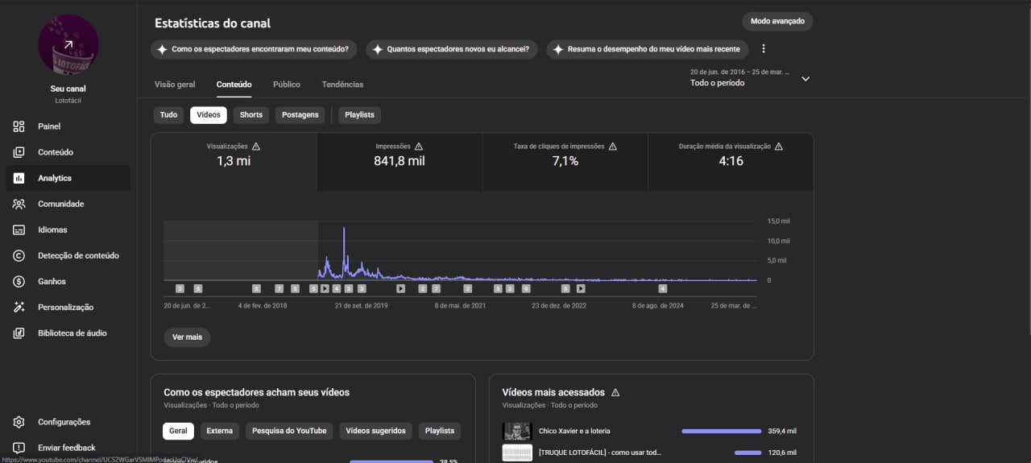This screenshot has width=1031, height=463.
Task: Switch to the Visão geral tab
Action: 175,85
